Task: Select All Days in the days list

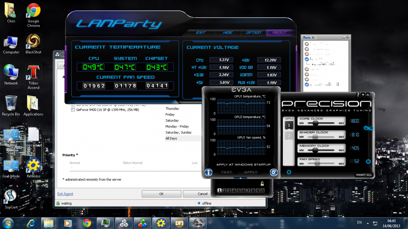Action: pyautogui.click(x=171, y=138)
